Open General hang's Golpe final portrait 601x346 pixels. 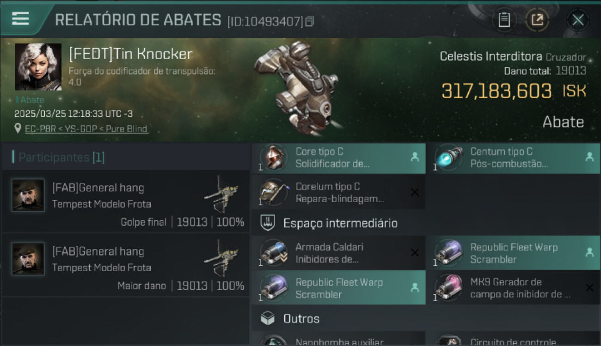coord(28,195)
